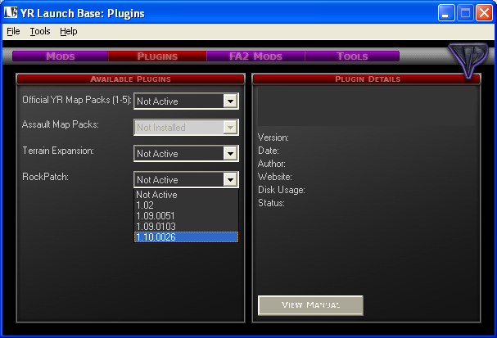Screen dimensions: 497x338
Task: Open the File menu
Action: click(x=13, y=31)
